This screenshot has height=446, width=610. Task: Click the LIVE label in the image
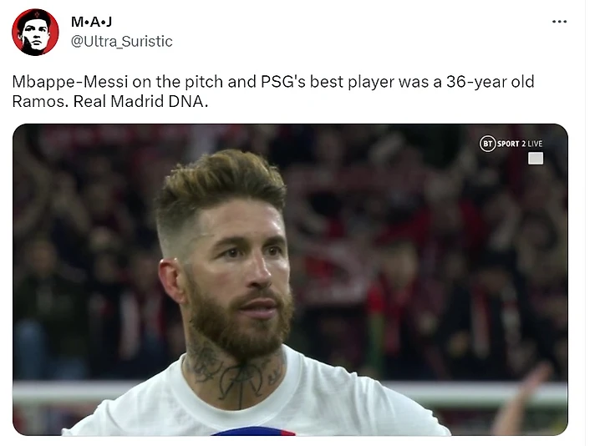coord(535,144)
